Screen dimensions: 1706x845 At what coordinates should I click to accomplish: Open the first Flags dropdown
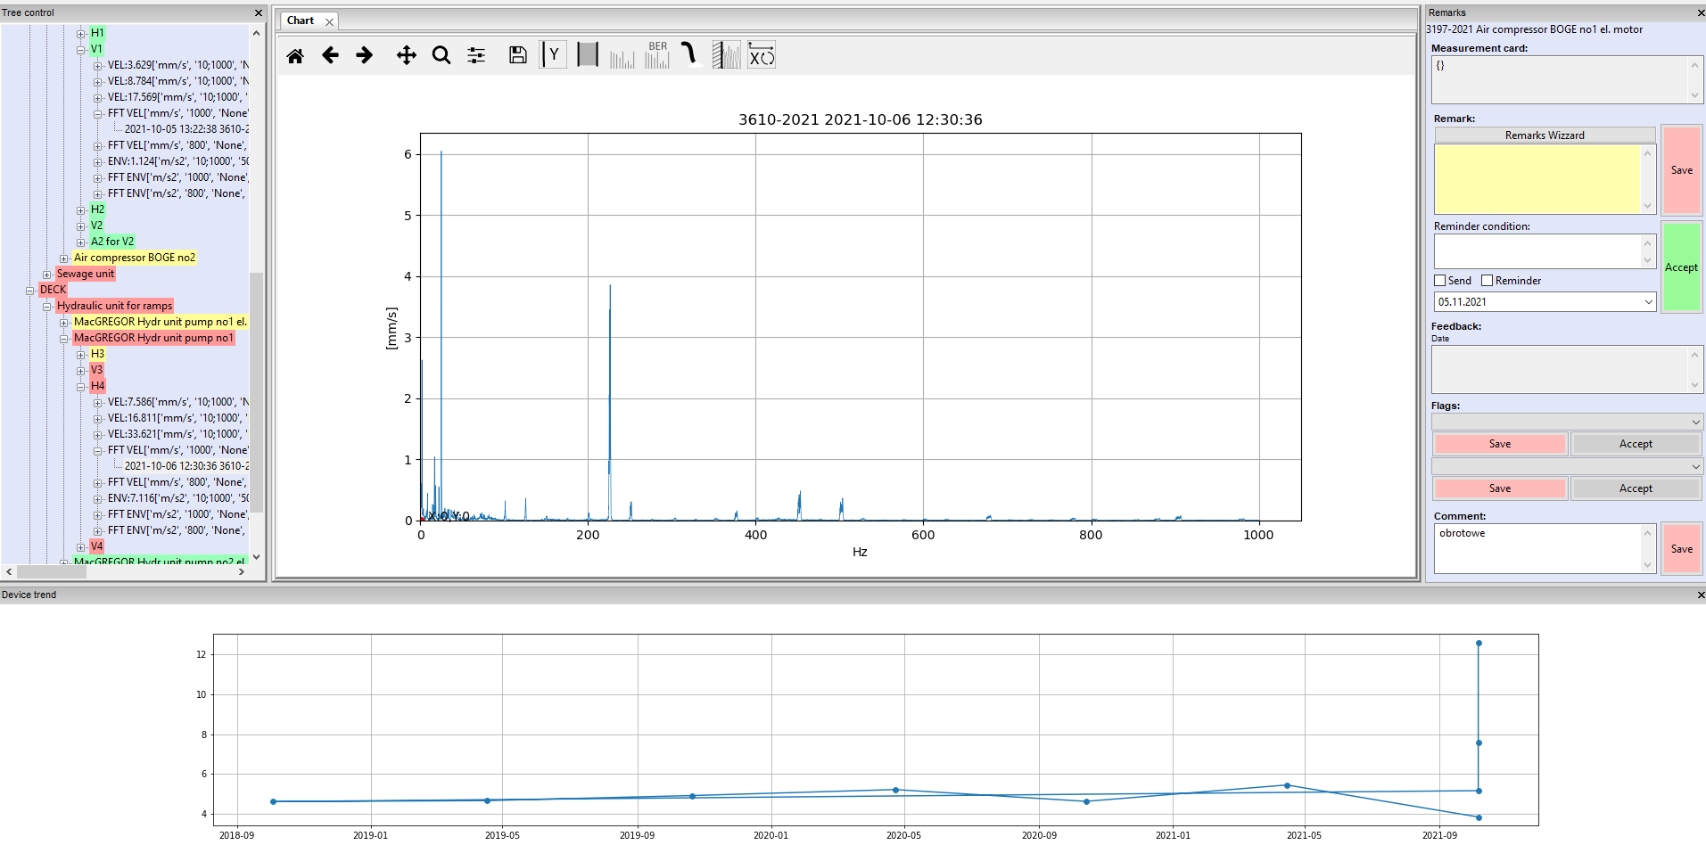coord(1694,422)
